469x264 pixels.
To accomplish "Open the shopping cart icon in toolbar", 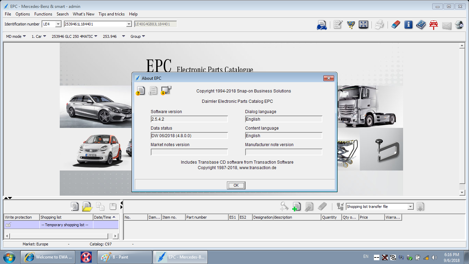I will [351, 25].
